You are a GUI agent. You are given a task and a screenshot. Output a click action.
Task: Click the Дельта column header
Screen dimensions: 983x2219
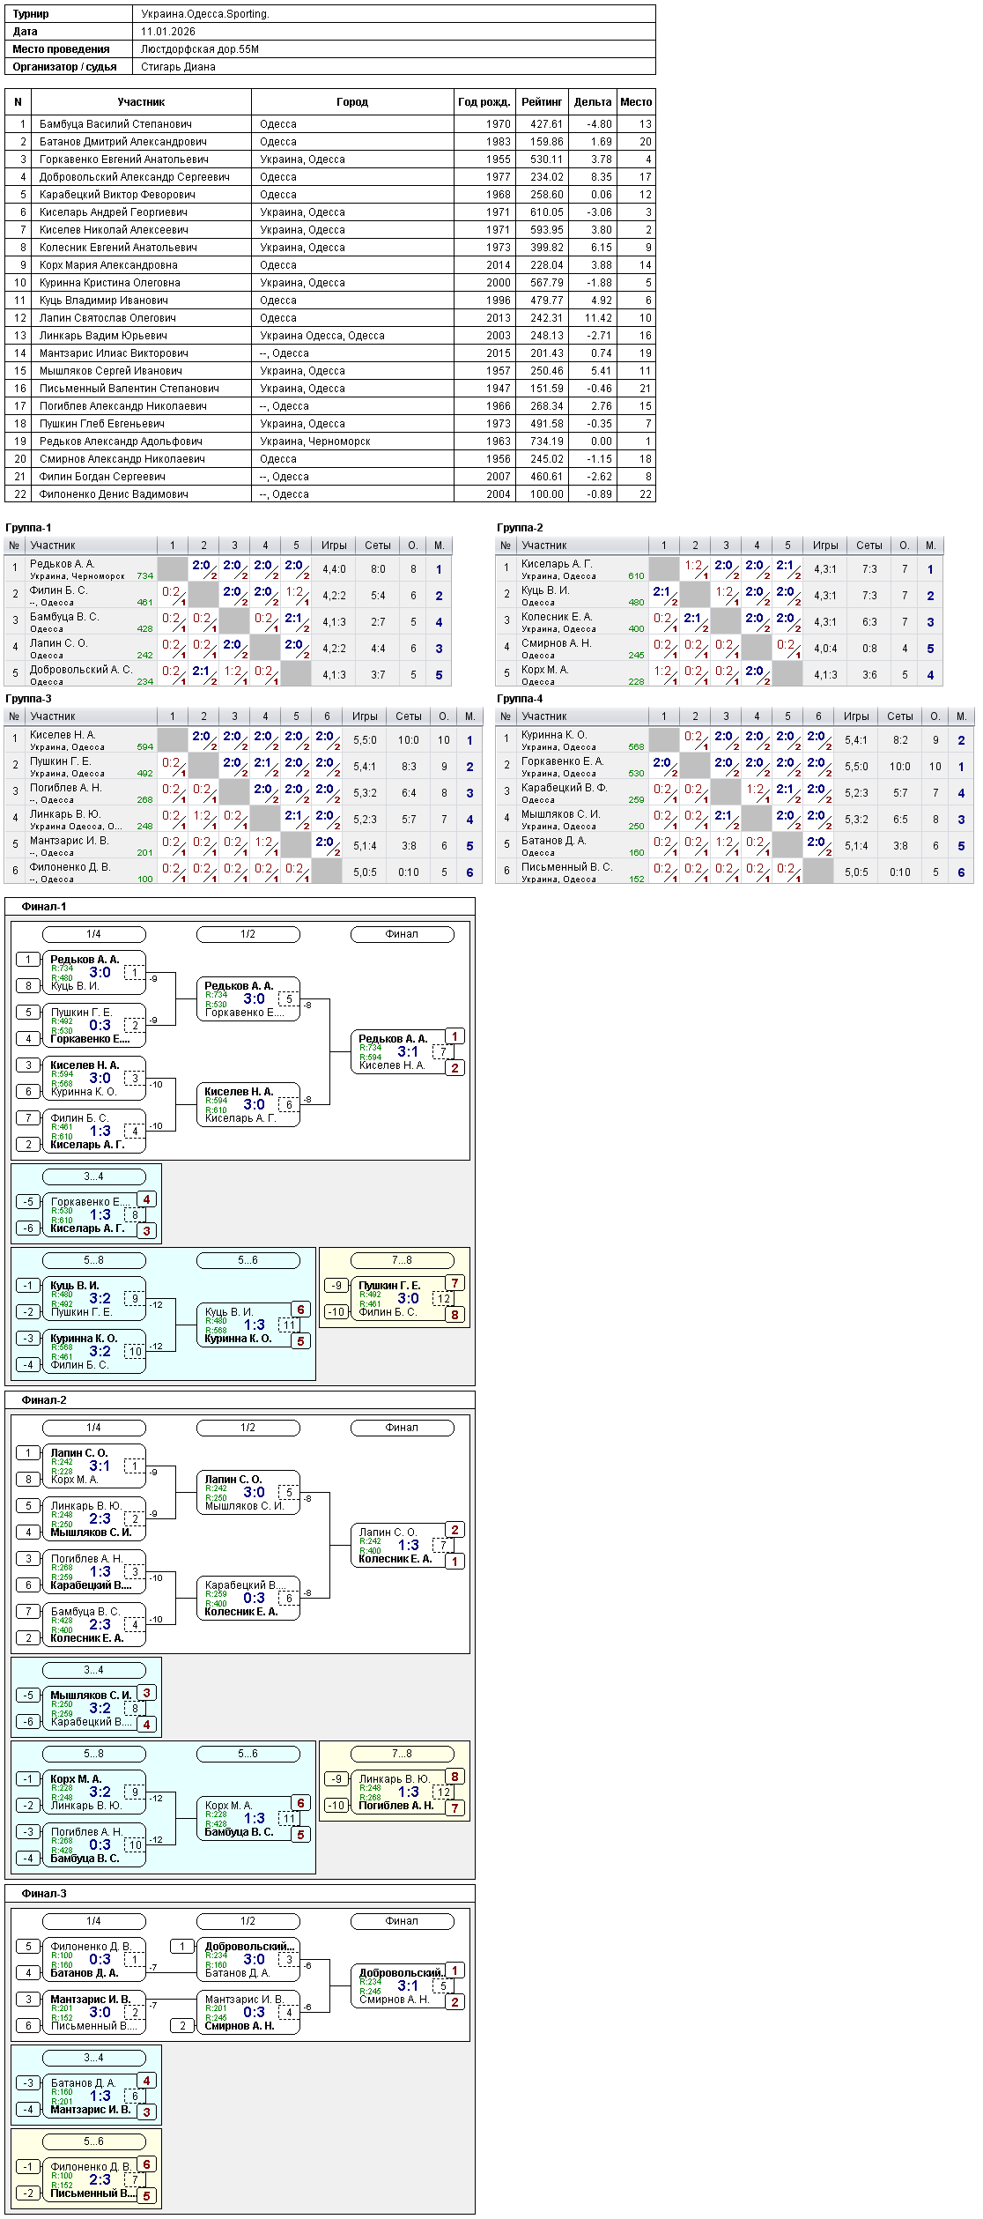pos(593,102)
